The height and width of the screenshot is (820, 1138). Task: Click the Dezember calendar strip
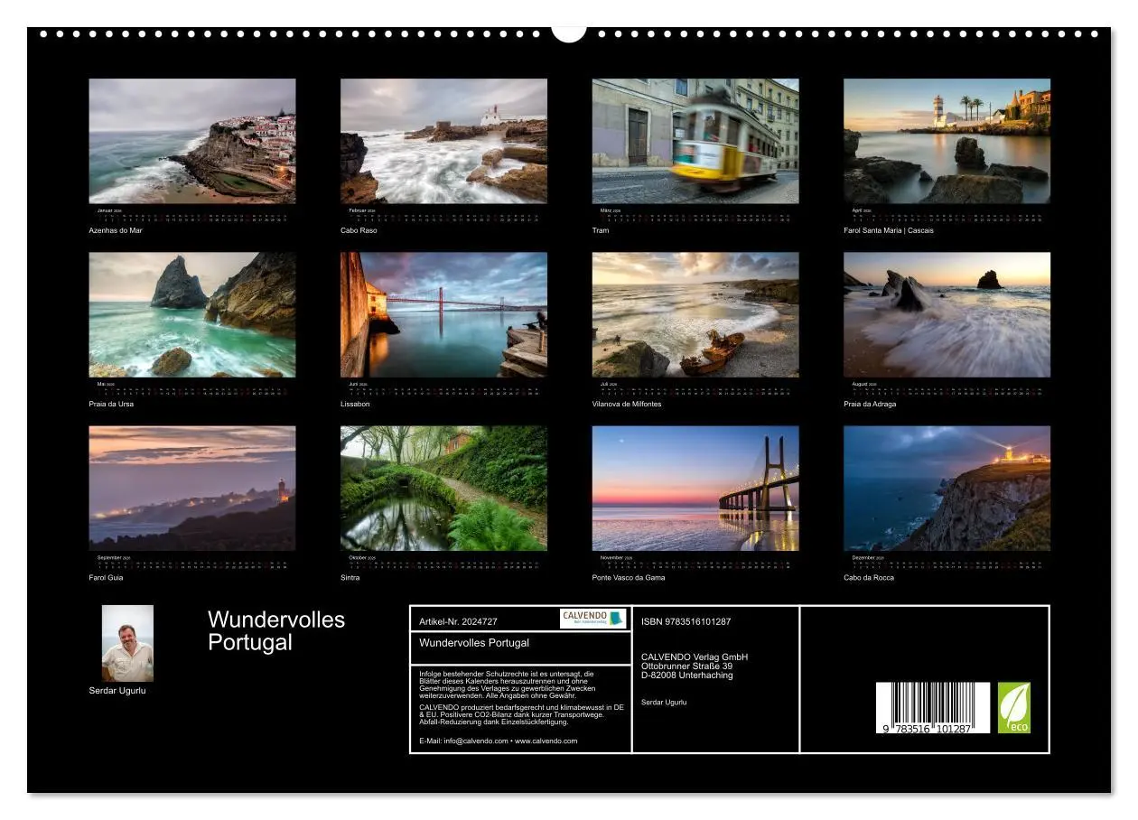[x=947, y=562]
